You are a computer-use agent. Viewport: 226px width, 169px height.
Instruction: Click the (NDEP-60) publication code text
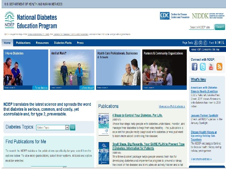[116, 153]
